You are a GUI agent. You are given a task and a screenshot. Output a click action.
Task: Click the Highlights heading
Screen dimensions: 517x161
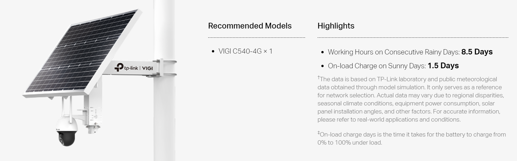[336, 26]
